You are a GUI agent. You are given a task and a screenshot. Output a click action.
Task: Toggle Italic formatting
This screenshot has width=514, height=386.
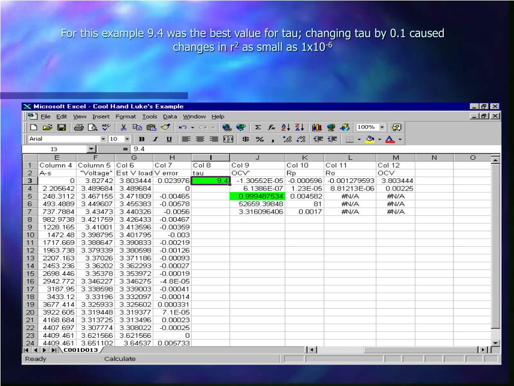pos(156,139)
